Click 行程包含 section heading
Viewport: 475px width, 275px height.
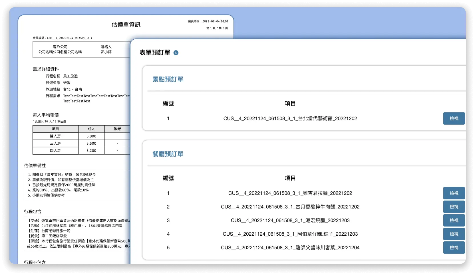(x=33, y=211)
